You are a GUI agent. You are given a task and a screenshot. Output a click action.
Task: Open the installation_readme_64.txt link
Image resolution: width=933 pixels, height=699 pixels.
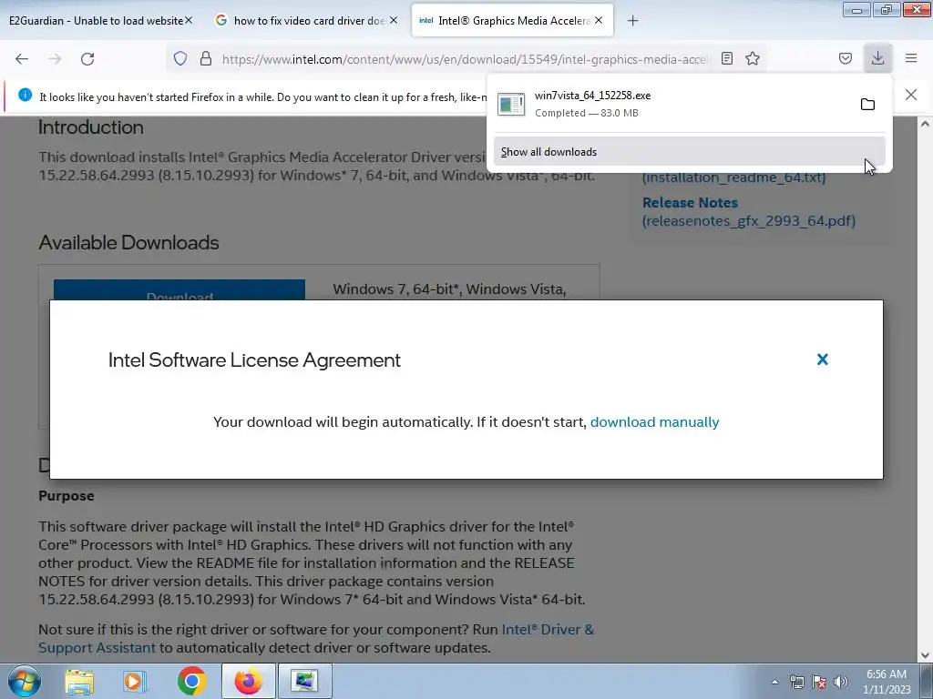[x=733, y=177]
